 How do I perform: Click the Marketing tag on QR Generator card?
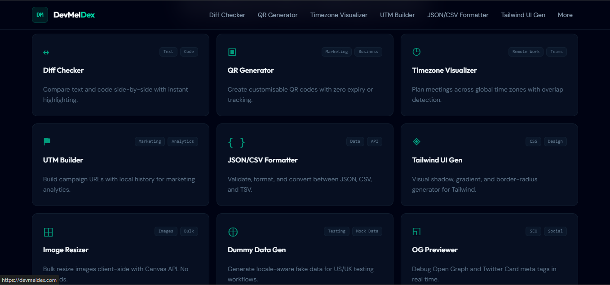336,51
